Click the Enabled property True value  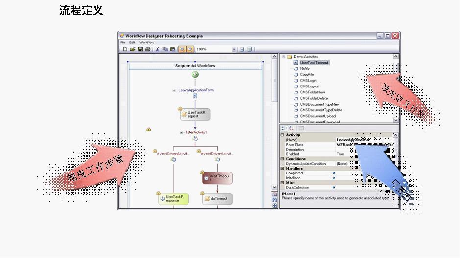coord(340,154)
